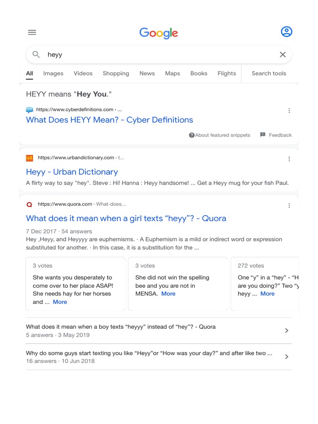This screenshot has height=424, width=318.
Task: Send snippet Feedback
Action: coord(276,135)
